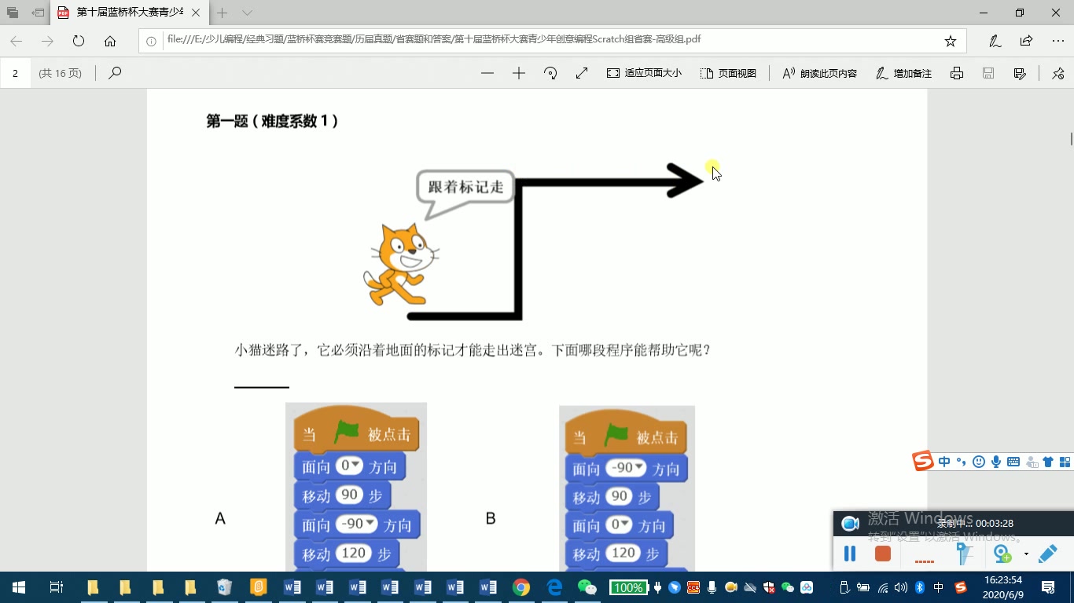Pause the recording in the capture widget

coord(850,554)
